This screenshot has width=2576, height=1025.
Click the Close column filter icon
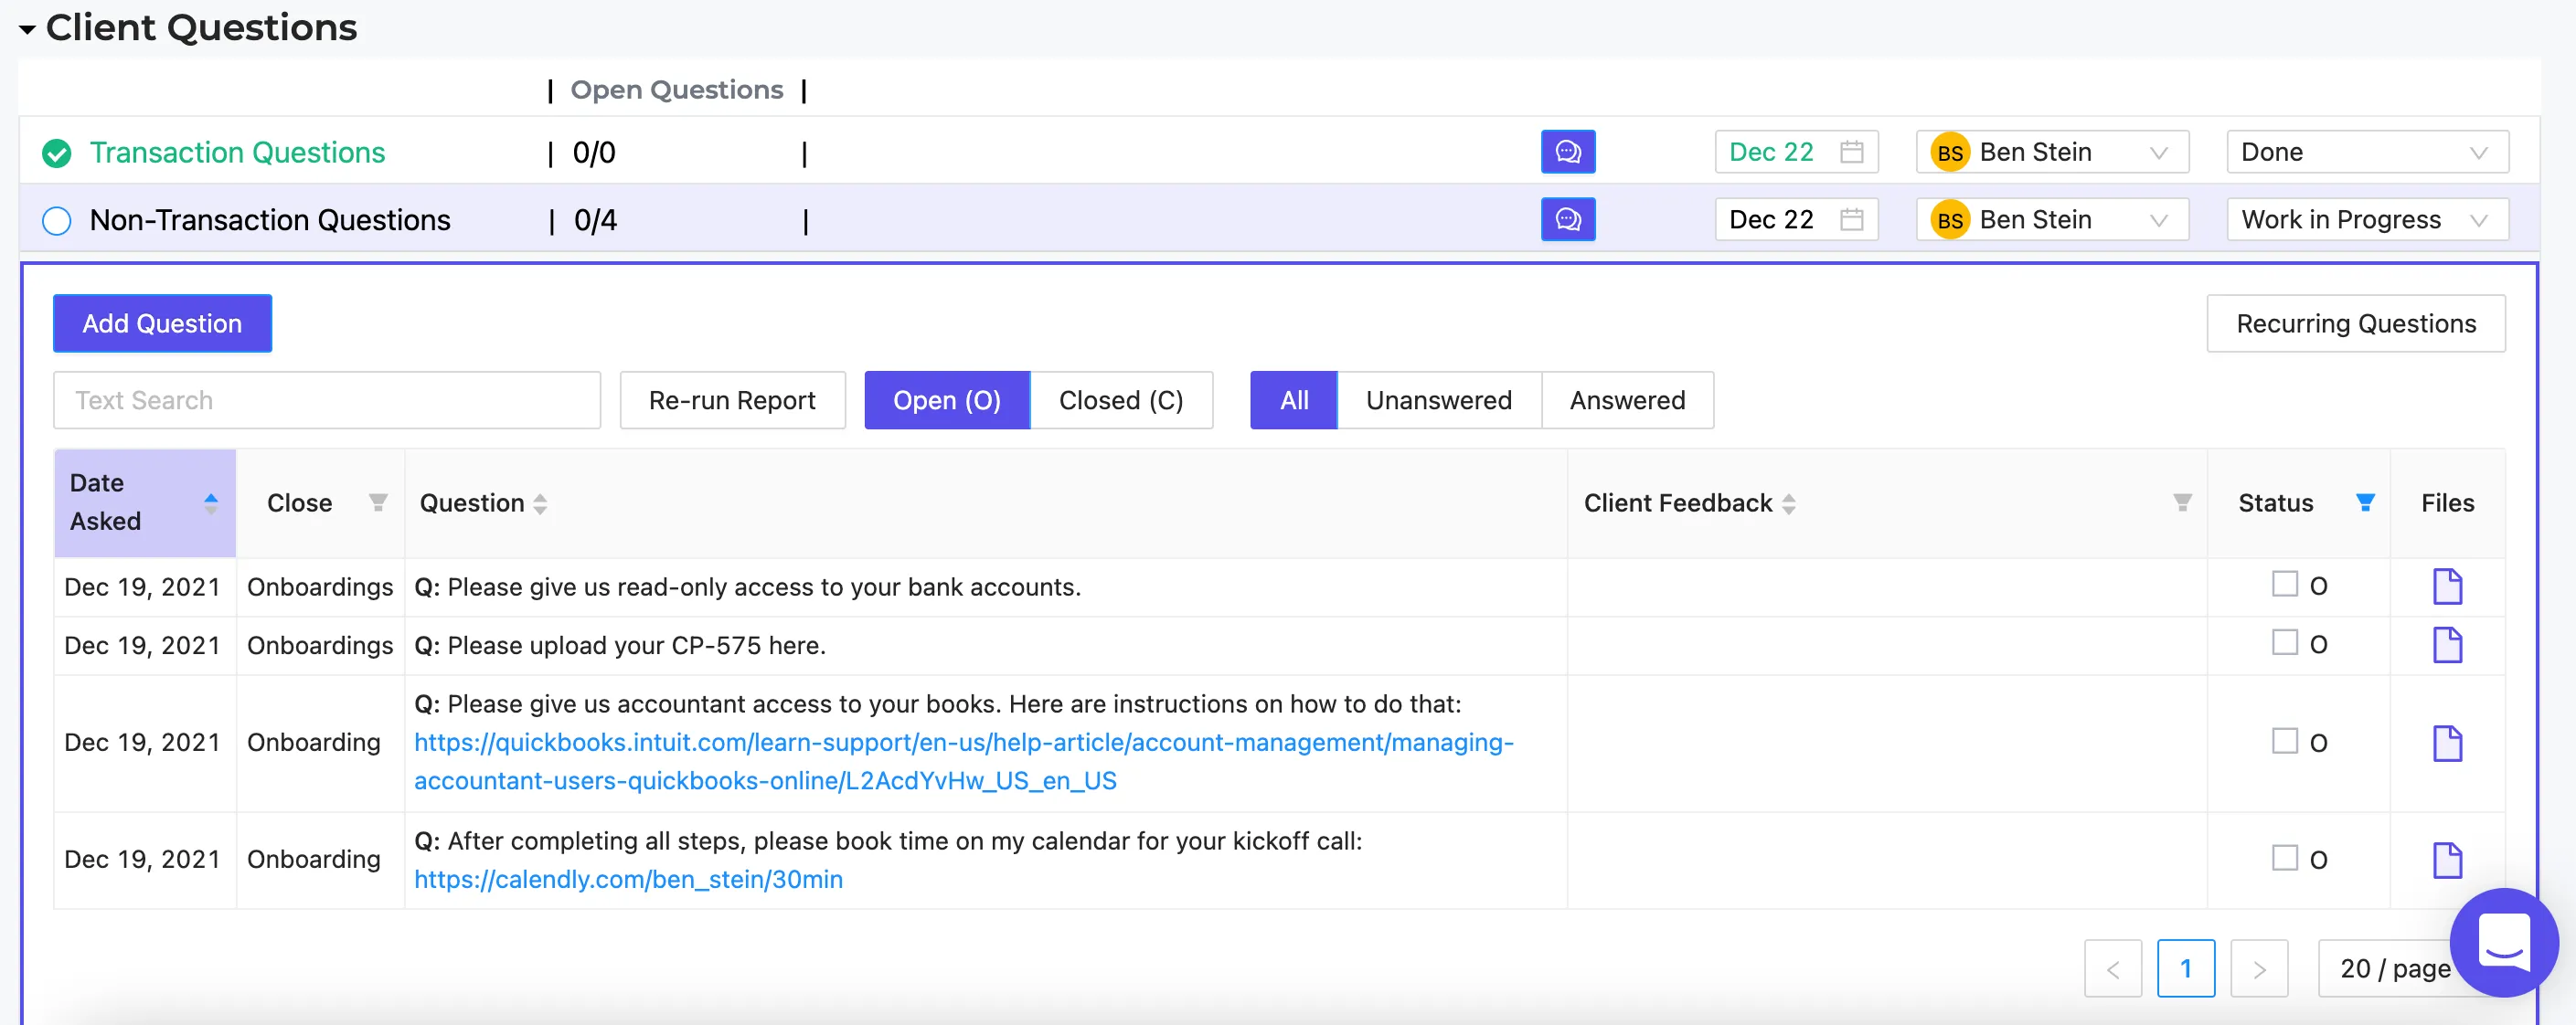click(378, 502)
